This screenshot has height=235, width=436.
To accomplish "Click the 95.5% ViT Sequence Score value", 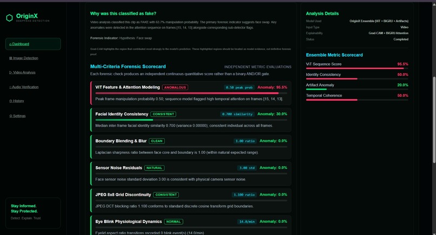I will [x=402, y=64].
